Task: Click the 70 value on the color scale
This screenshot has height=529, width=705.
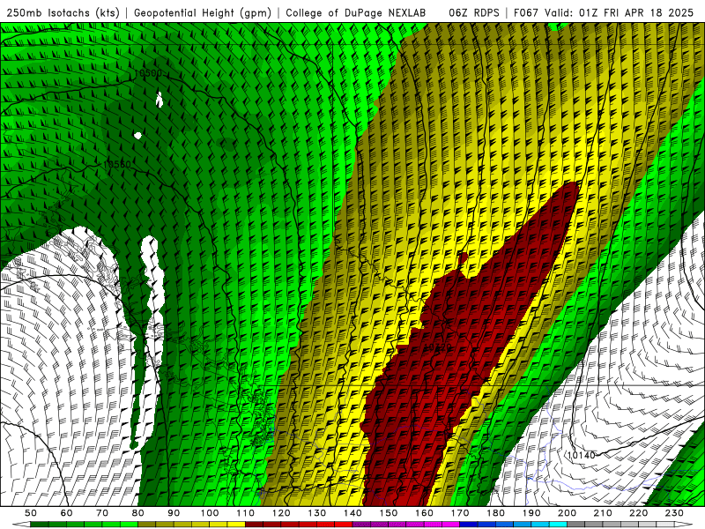Action: (x=102, y=513)
